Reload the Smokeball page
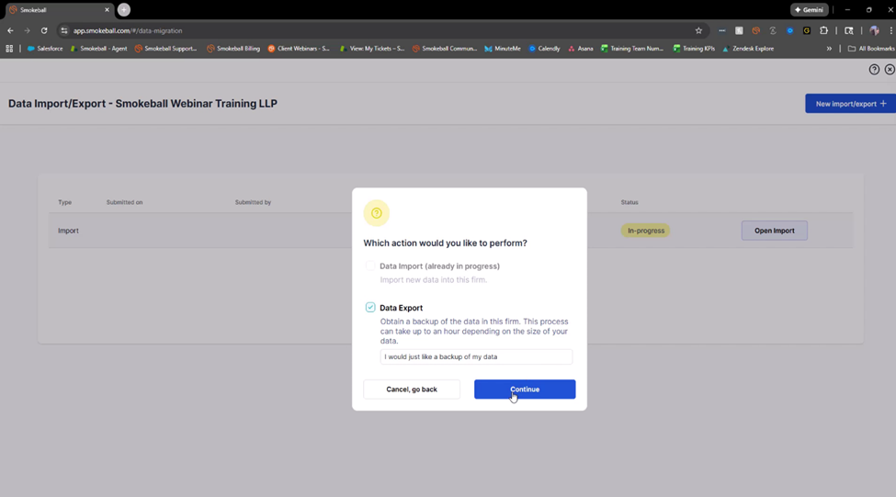Viewport: 896px width, 497px height. (x=44, y=30)
